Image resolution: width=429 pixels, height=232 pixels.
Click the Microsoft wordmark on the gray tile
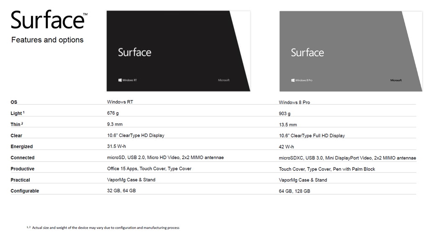coord(396,80)
